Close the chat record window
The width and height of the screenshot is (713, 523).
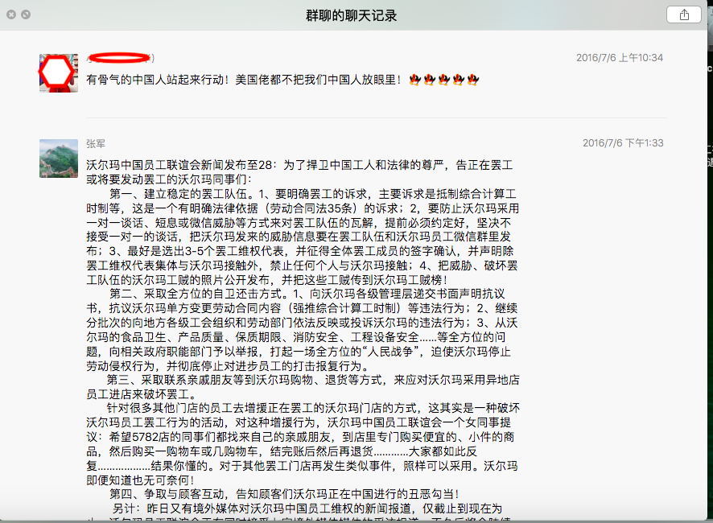[x=11, y=14]
